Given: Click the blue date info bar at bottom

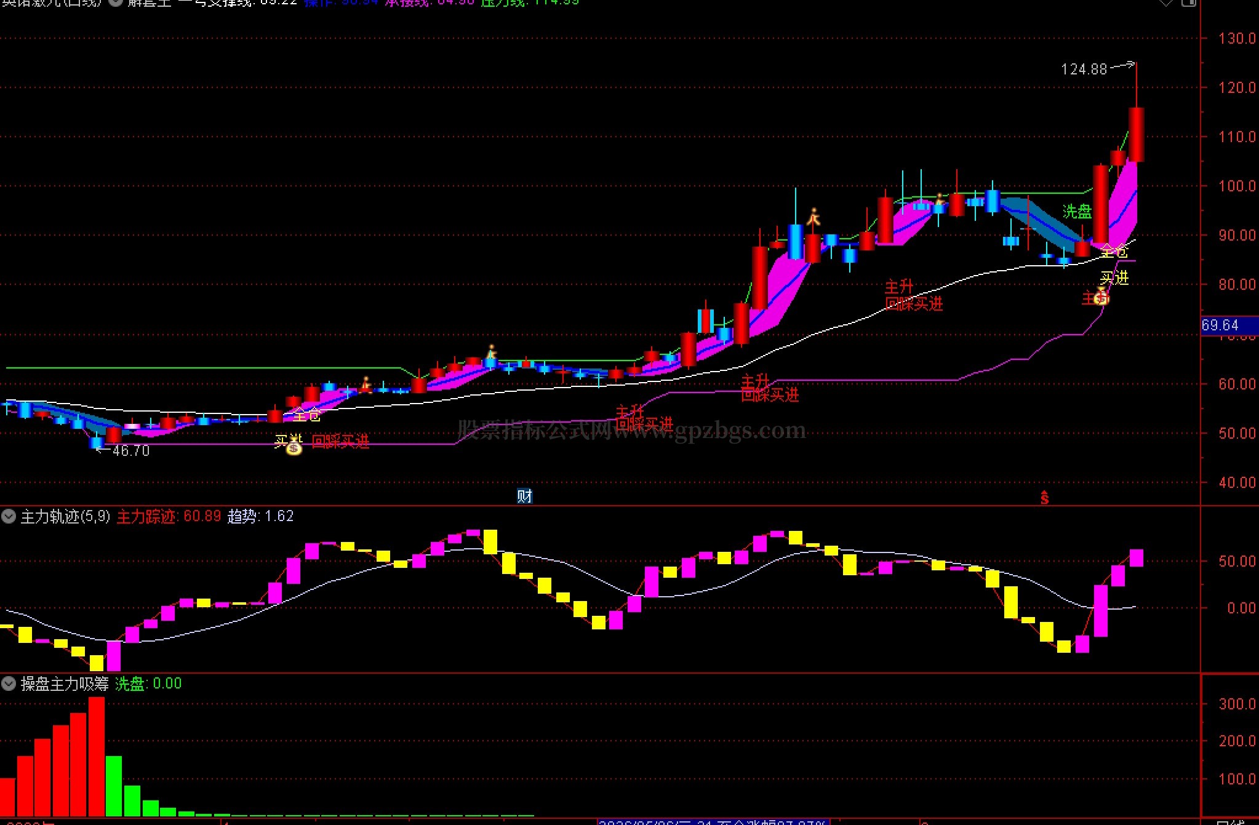Looking at the screenshot, I should [x=714, y=821].
